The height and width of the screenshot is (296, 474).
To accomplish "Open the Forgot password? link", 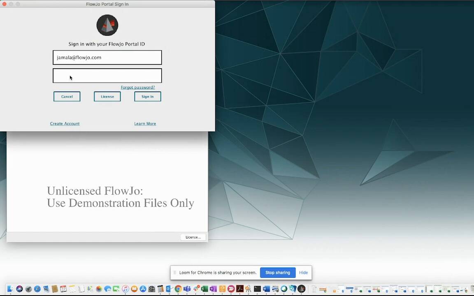I will point(138,87).
